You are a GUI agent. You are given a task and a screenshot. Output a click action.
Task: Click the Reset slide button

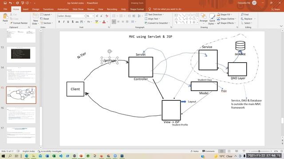click(x=45, y=19)
